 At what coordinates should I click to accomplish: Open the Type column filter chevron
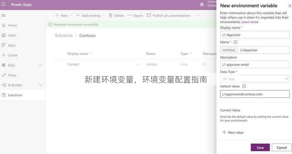pyautogui.click(x=190, y=53)
